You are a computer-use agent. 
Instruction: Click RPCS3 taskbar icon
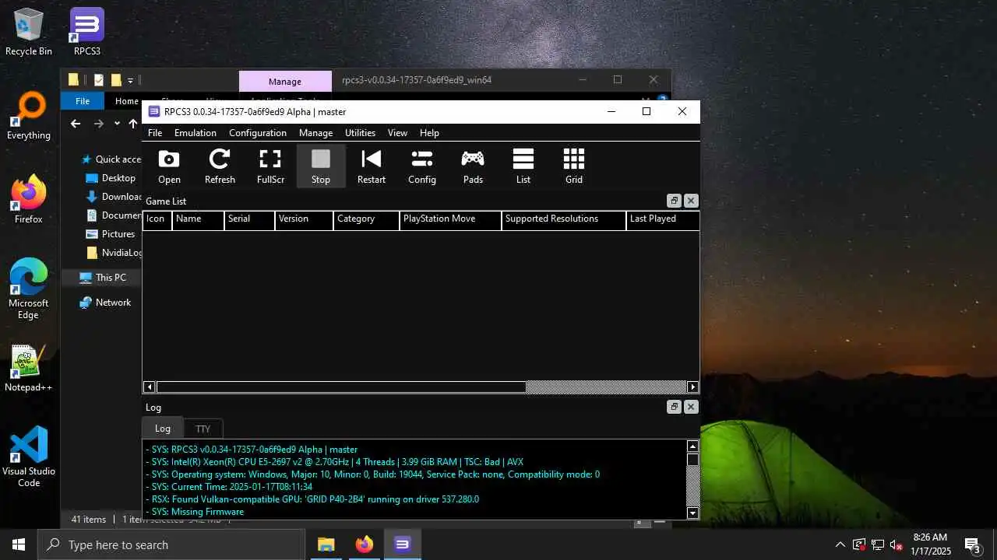(402, 544)
